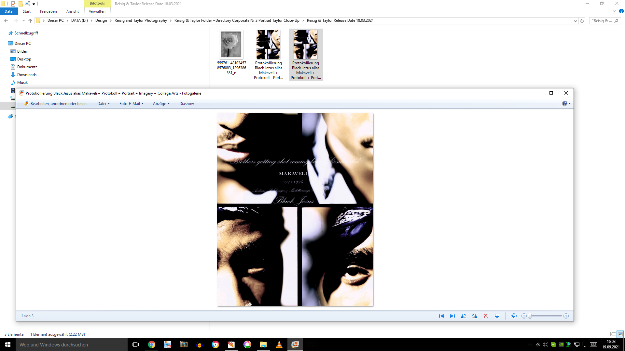Click the taskbar search box
Screen dimensions: 625x351
pos(72,344)
